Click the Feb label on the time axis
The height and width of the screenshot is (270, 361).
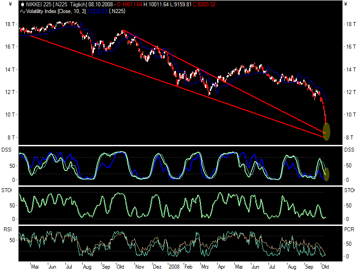(188, 267)
